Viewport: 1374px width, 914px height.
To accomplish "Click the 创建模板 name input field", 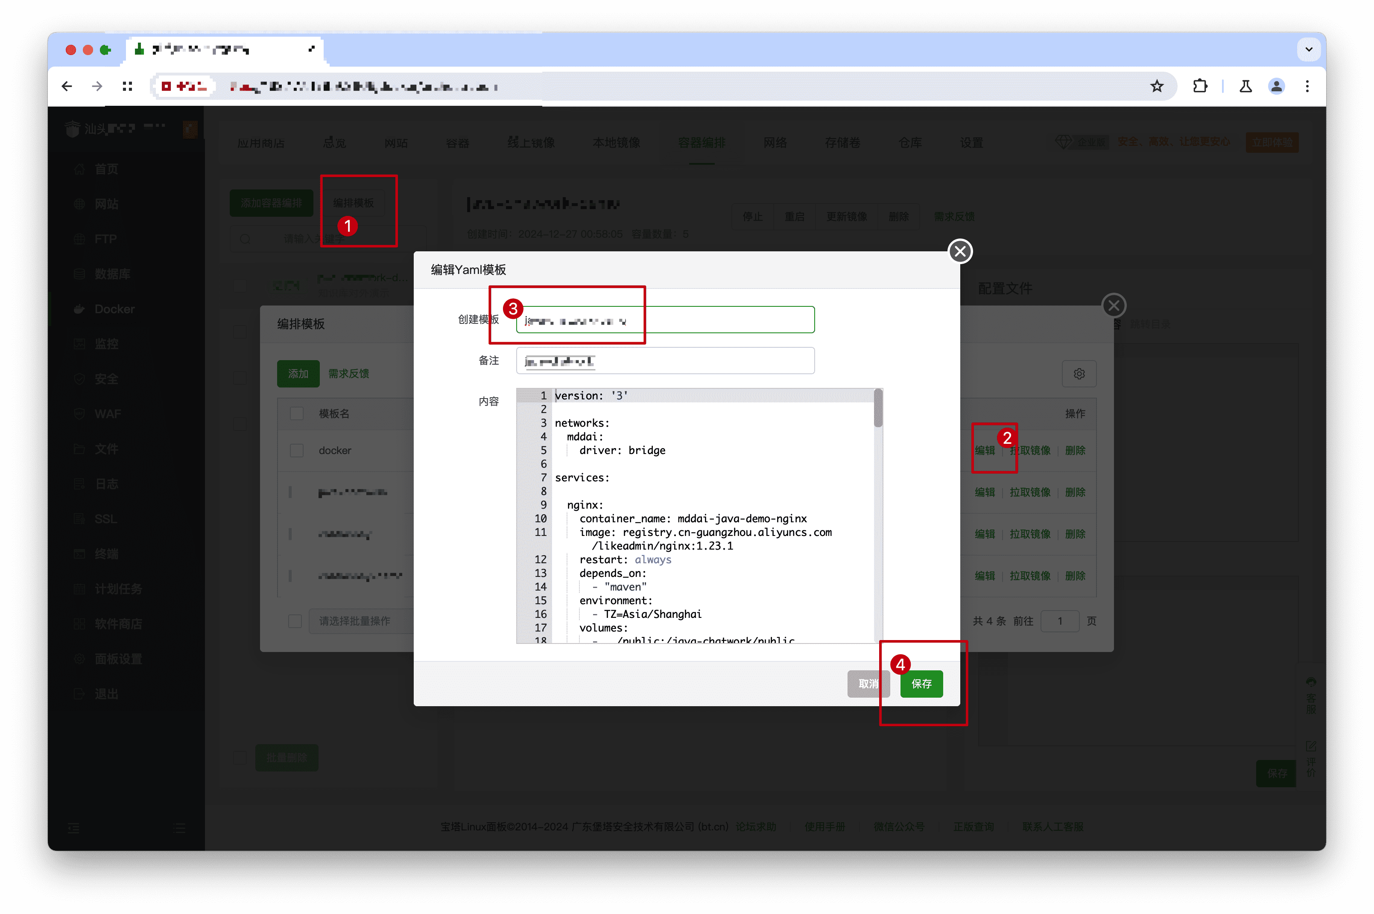I will [x=665, y=320].
